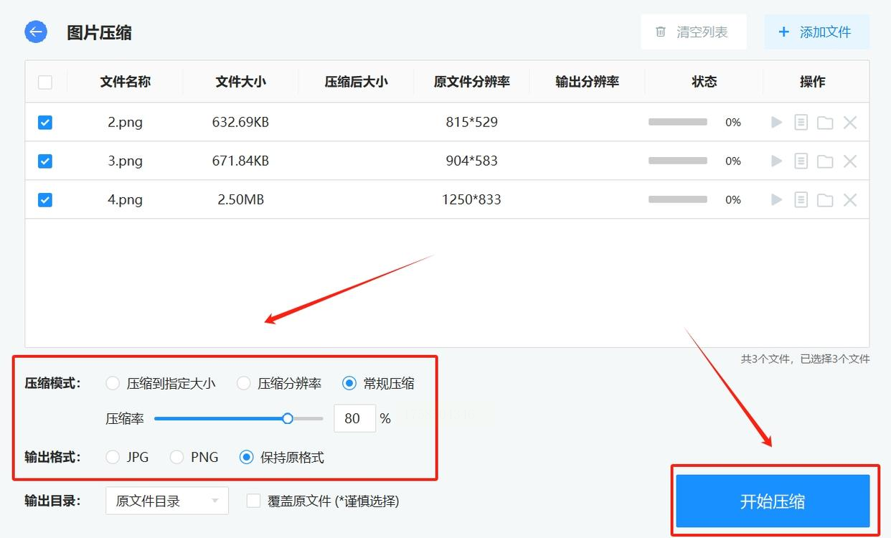The image size is (891, 538).
Task: Click the 815*529 resolution cell
Action: pos(472,123)
